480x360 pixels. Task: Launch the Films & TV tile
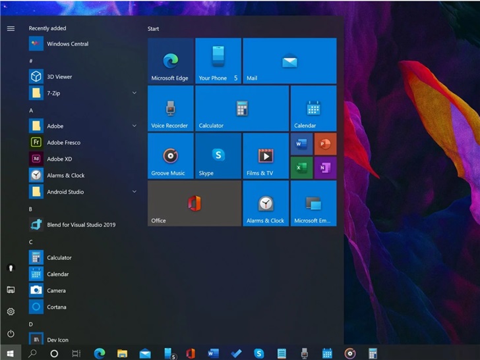point(266,156)
